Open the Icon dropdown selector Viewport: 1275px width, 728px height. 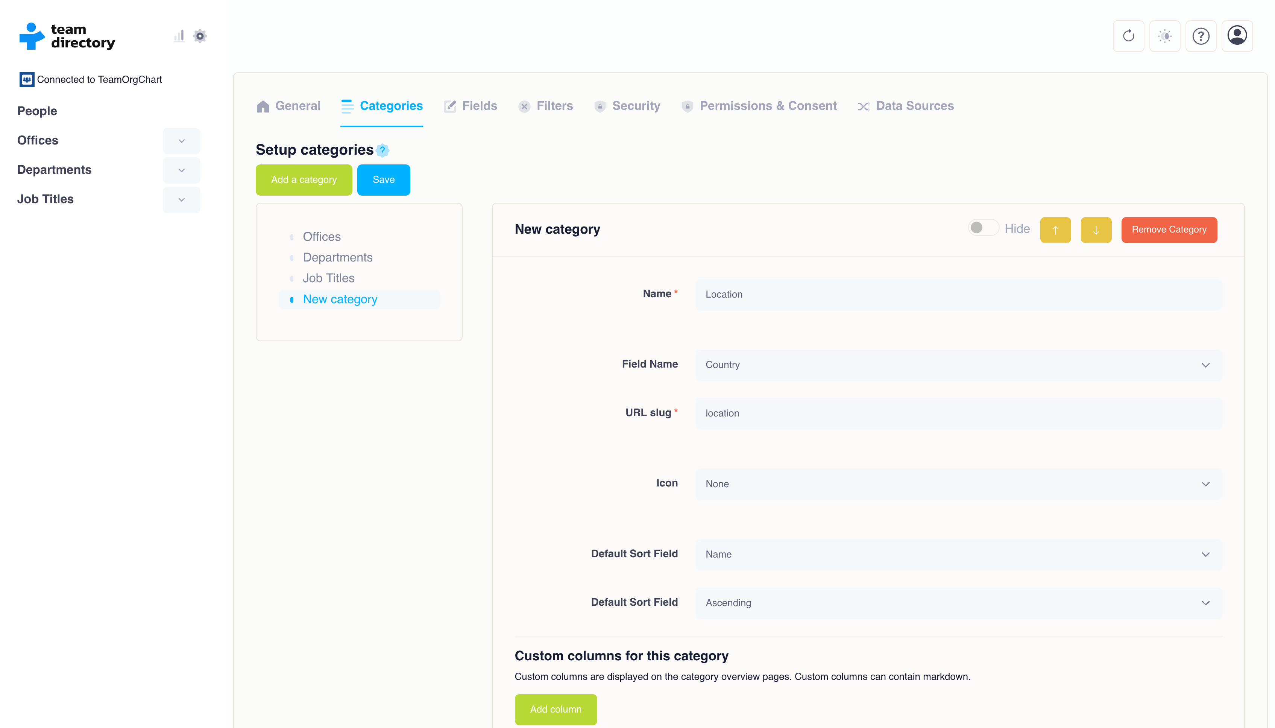[958, 483]
